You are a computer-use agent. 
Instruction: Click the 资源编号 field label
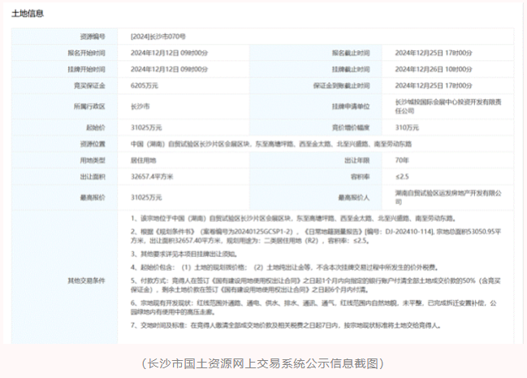pos(93,37)
